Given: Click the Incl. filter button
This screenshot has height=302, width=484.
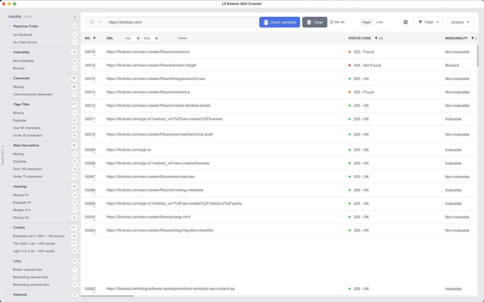Looking at the screenshot, I should coord(132,38).
